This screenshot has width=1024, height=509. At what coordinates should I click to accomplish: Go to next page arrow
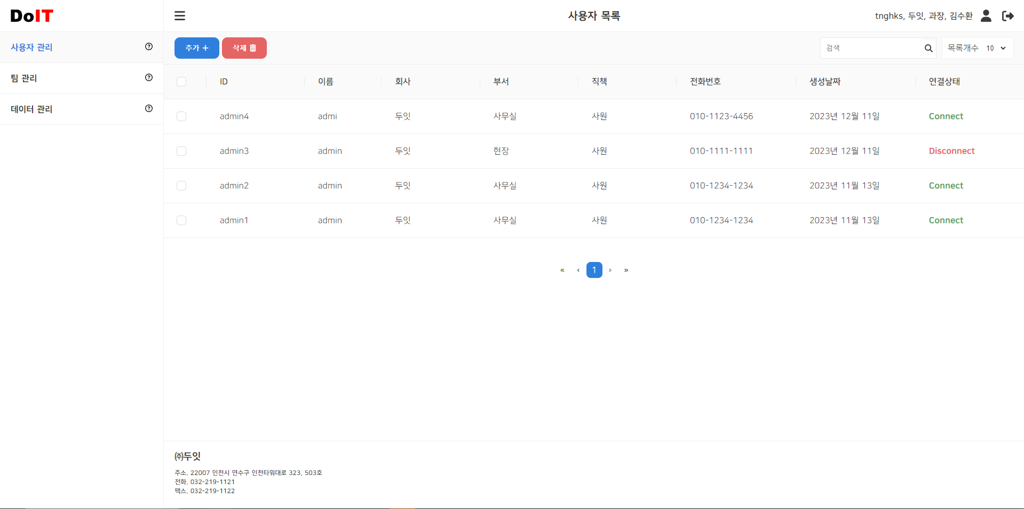click(610, 270)
